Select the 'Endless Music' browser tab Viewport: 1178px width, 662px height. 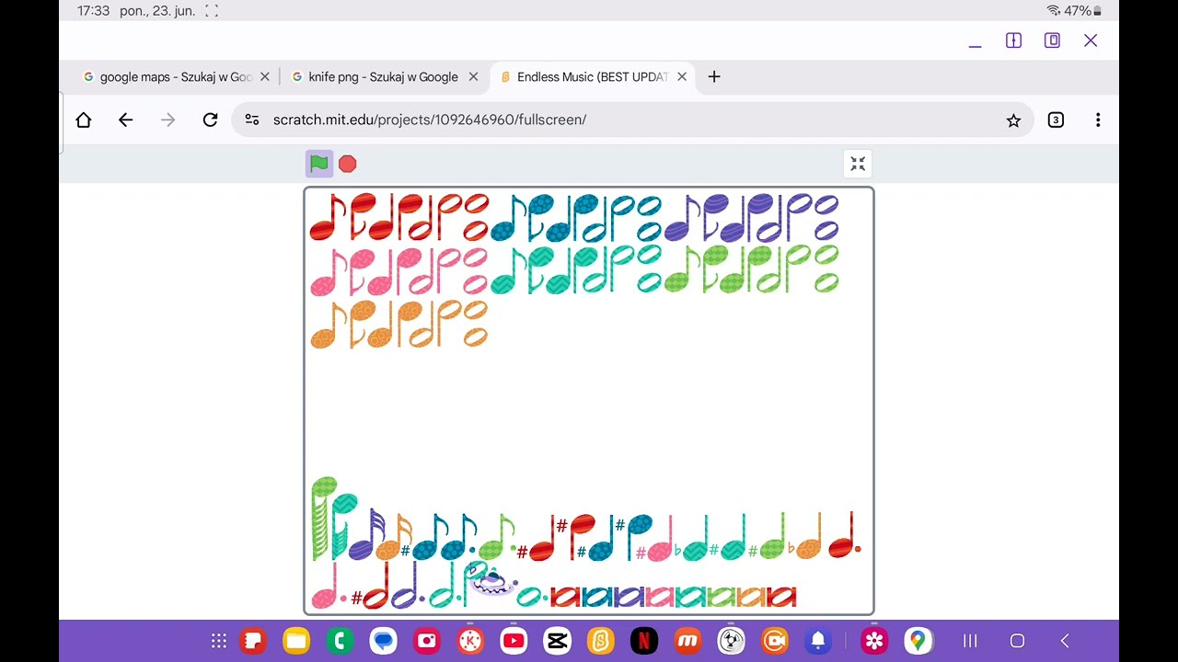click(593, 77)
